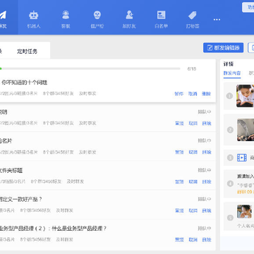
Task: Select the 你不知道的十个问题 task title
Action: click(25, 83)
